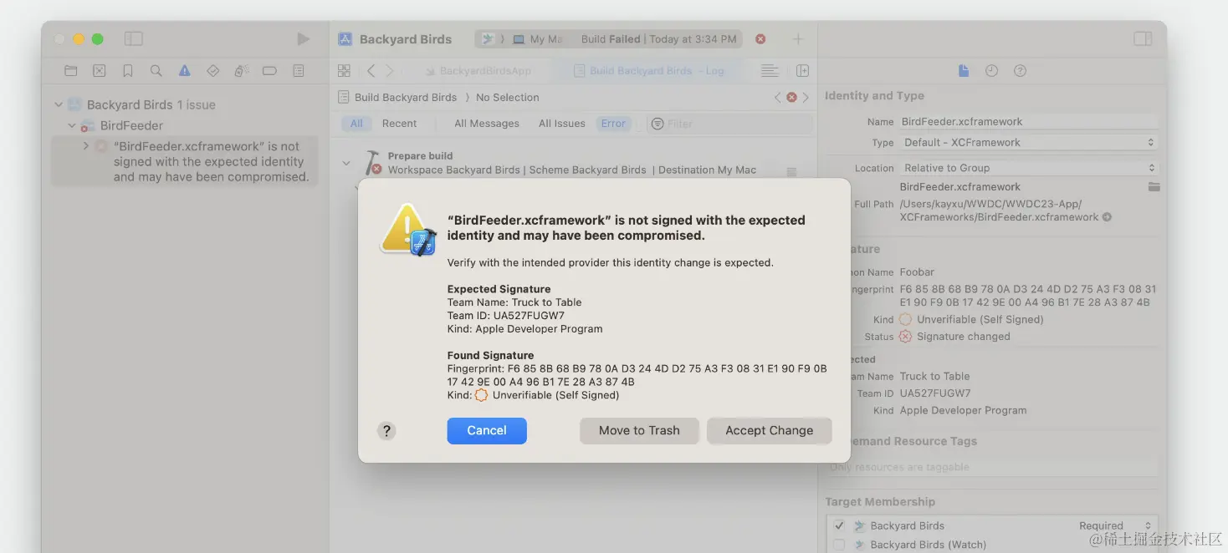Screen dimensions: 1228x553
Task: Open the Bookmark navigator icon
Action: pos(128,71)
